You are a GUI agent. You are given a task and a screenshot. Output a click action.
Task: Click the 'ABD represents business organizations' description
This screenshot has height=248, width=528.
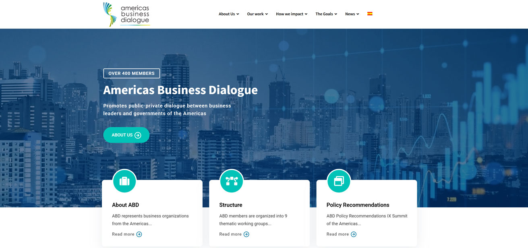[x=150, y=220]
